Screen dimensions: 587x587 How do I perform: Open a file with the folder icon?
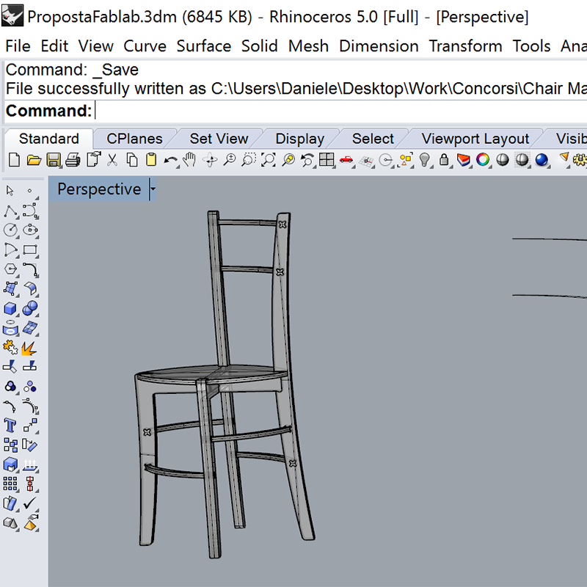pos(34,160)
